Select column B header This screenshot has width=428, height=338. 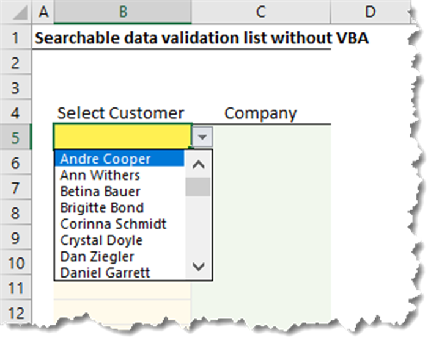point(122,11)
